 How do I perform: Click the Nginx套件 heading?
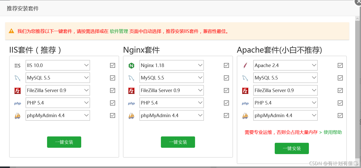pos(141,50)
